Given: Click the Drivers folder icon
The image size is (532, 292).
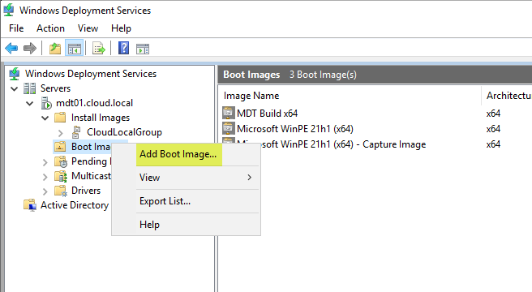Looking at the screenshot, I should pos(61,191).
